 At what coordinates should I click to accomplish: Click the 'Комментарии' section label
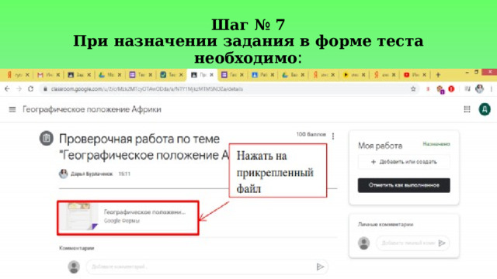point(76,248)
